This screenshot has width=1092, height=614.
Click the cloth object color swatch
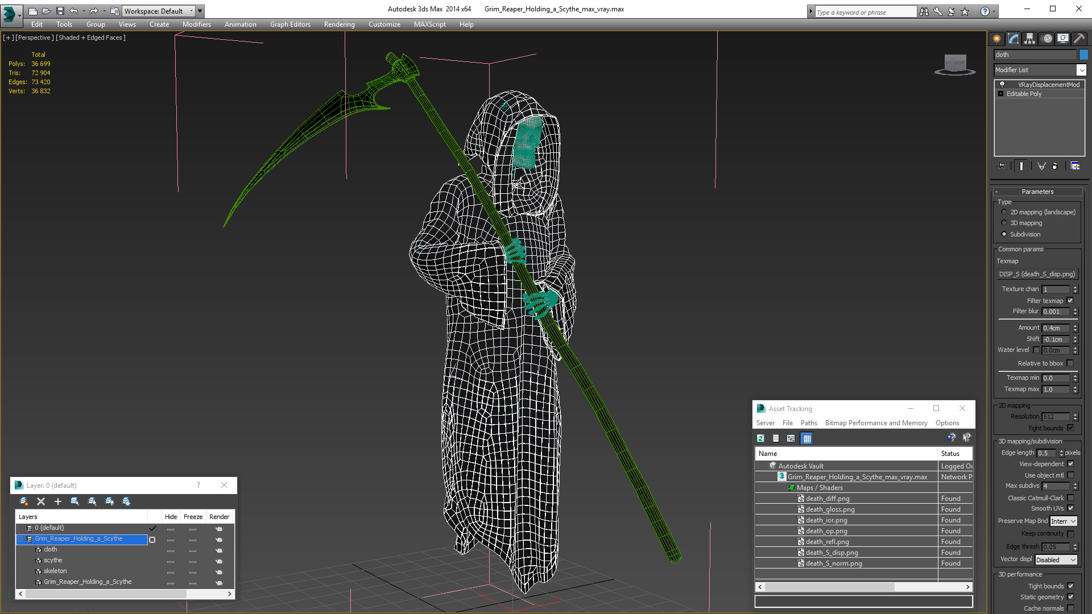(1083, 55)
